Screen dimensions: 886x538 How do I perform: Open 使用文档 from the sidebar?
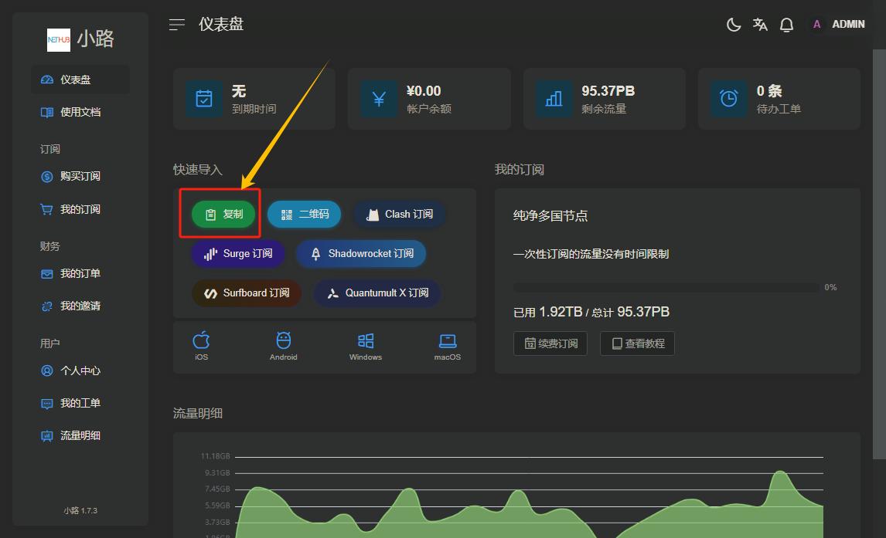(x=80, y=112)
